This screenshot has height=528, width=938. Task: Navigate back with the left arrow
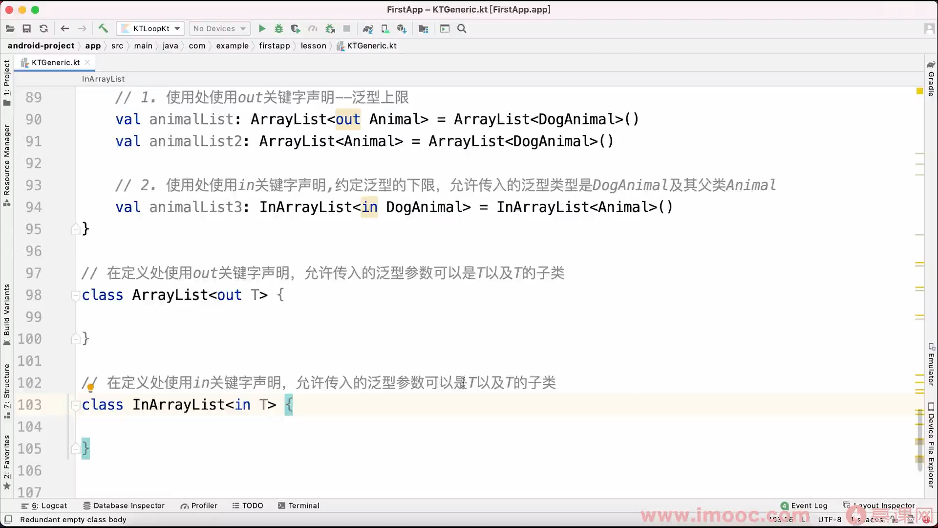[65, 29]
